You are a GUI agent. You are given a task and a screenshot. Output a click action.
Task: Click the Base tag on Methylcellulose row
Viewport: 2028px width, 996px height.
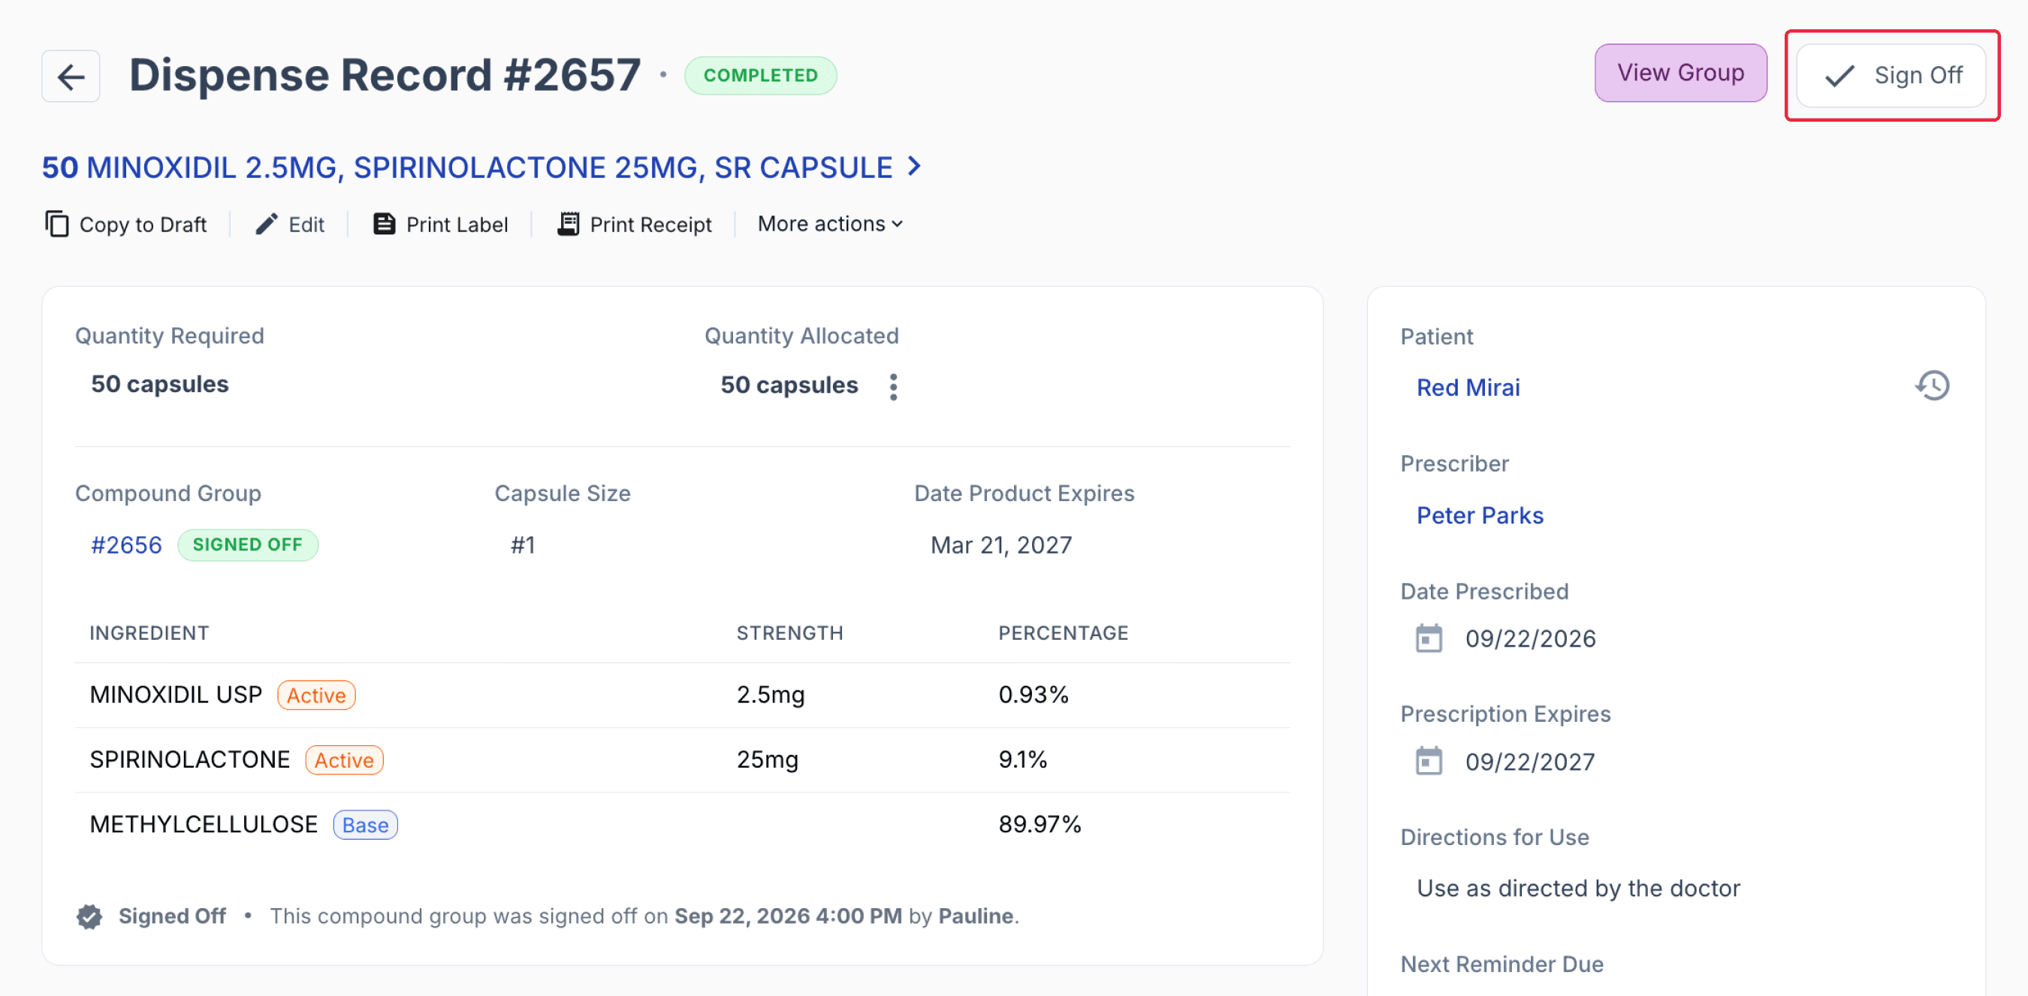[365, 825]
